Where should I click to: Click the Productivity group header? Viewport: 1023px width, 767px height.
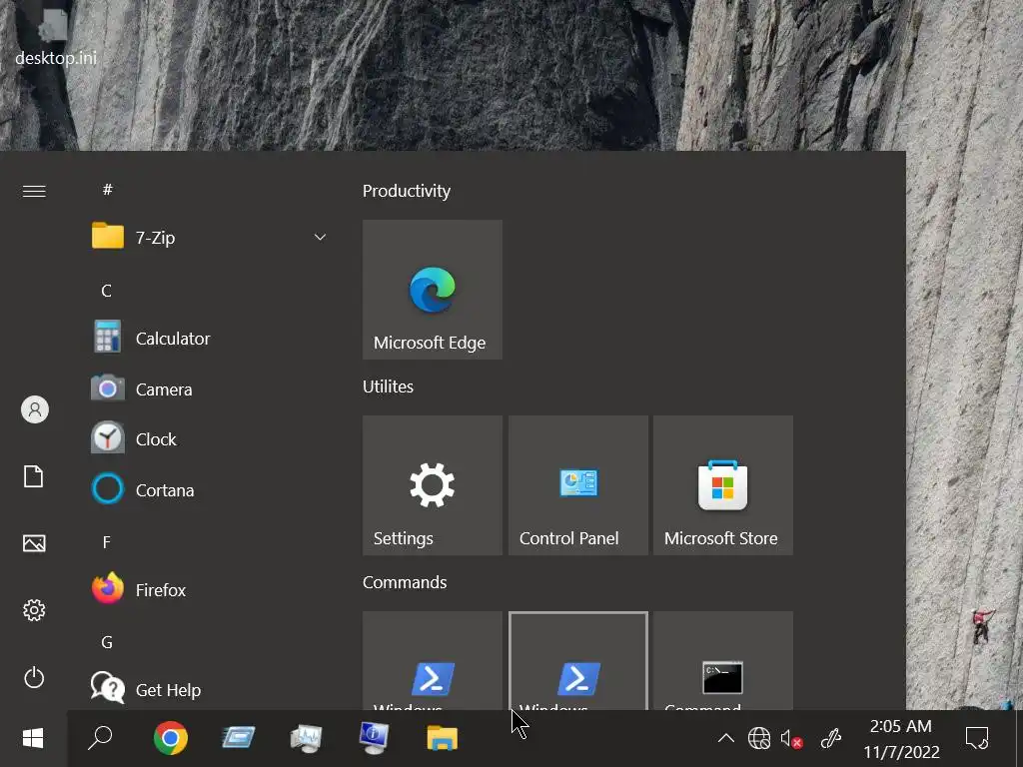[407, 191]
